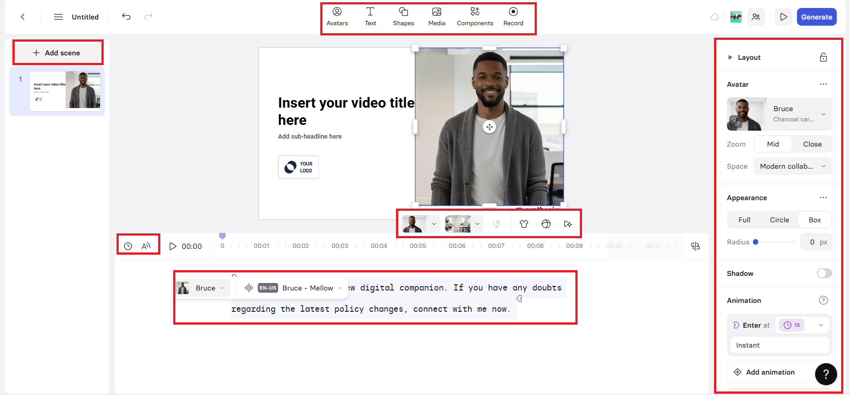
Task: Open Avatar section more options
Action: [x=823, y=84]
